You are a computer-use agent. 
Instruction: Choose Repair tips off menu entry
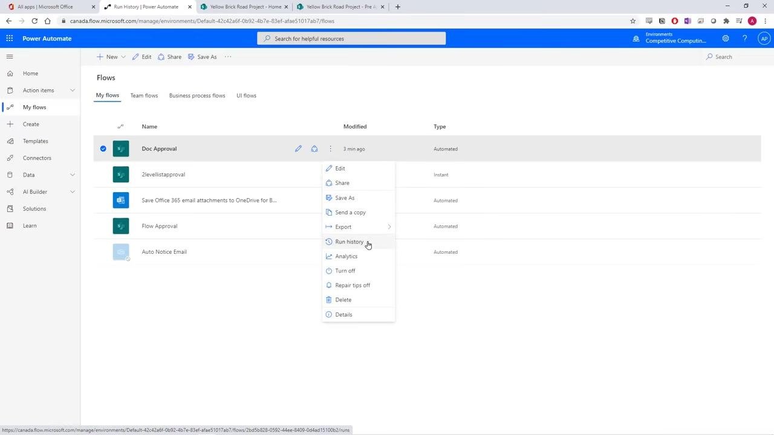pos(359,285)
